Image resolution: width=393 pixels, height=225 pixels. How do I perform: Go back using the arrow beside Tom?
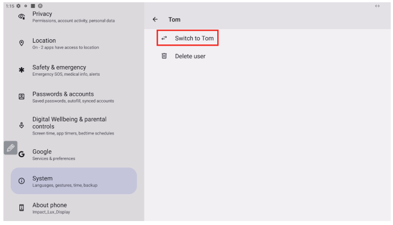(155, 19)
